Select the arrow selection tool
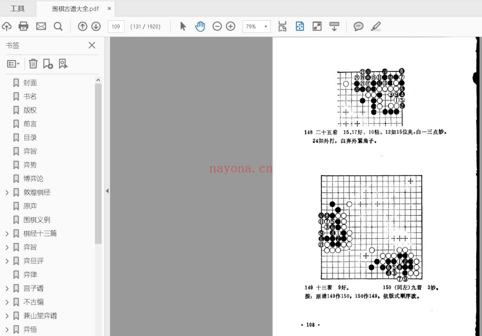The width and height of the screenshot is (482, 336). [x=183, y=26]
